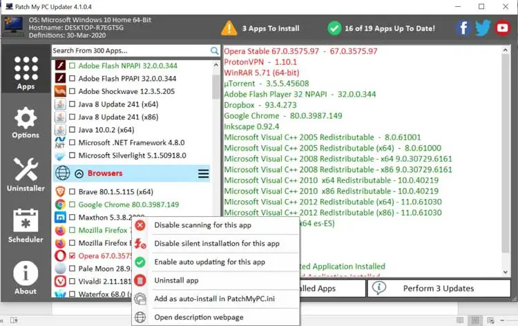Choose Add as auto-install in PatchMyPC.ini
518x326 pixels.
[216, 299]
